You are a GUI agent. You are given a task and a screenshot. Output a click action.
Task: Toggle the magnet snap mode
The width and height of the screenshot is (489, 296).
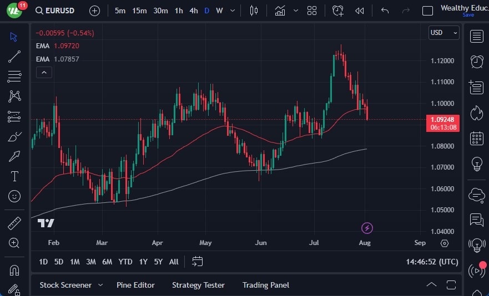pyautogui.click(x=14, y=271)
